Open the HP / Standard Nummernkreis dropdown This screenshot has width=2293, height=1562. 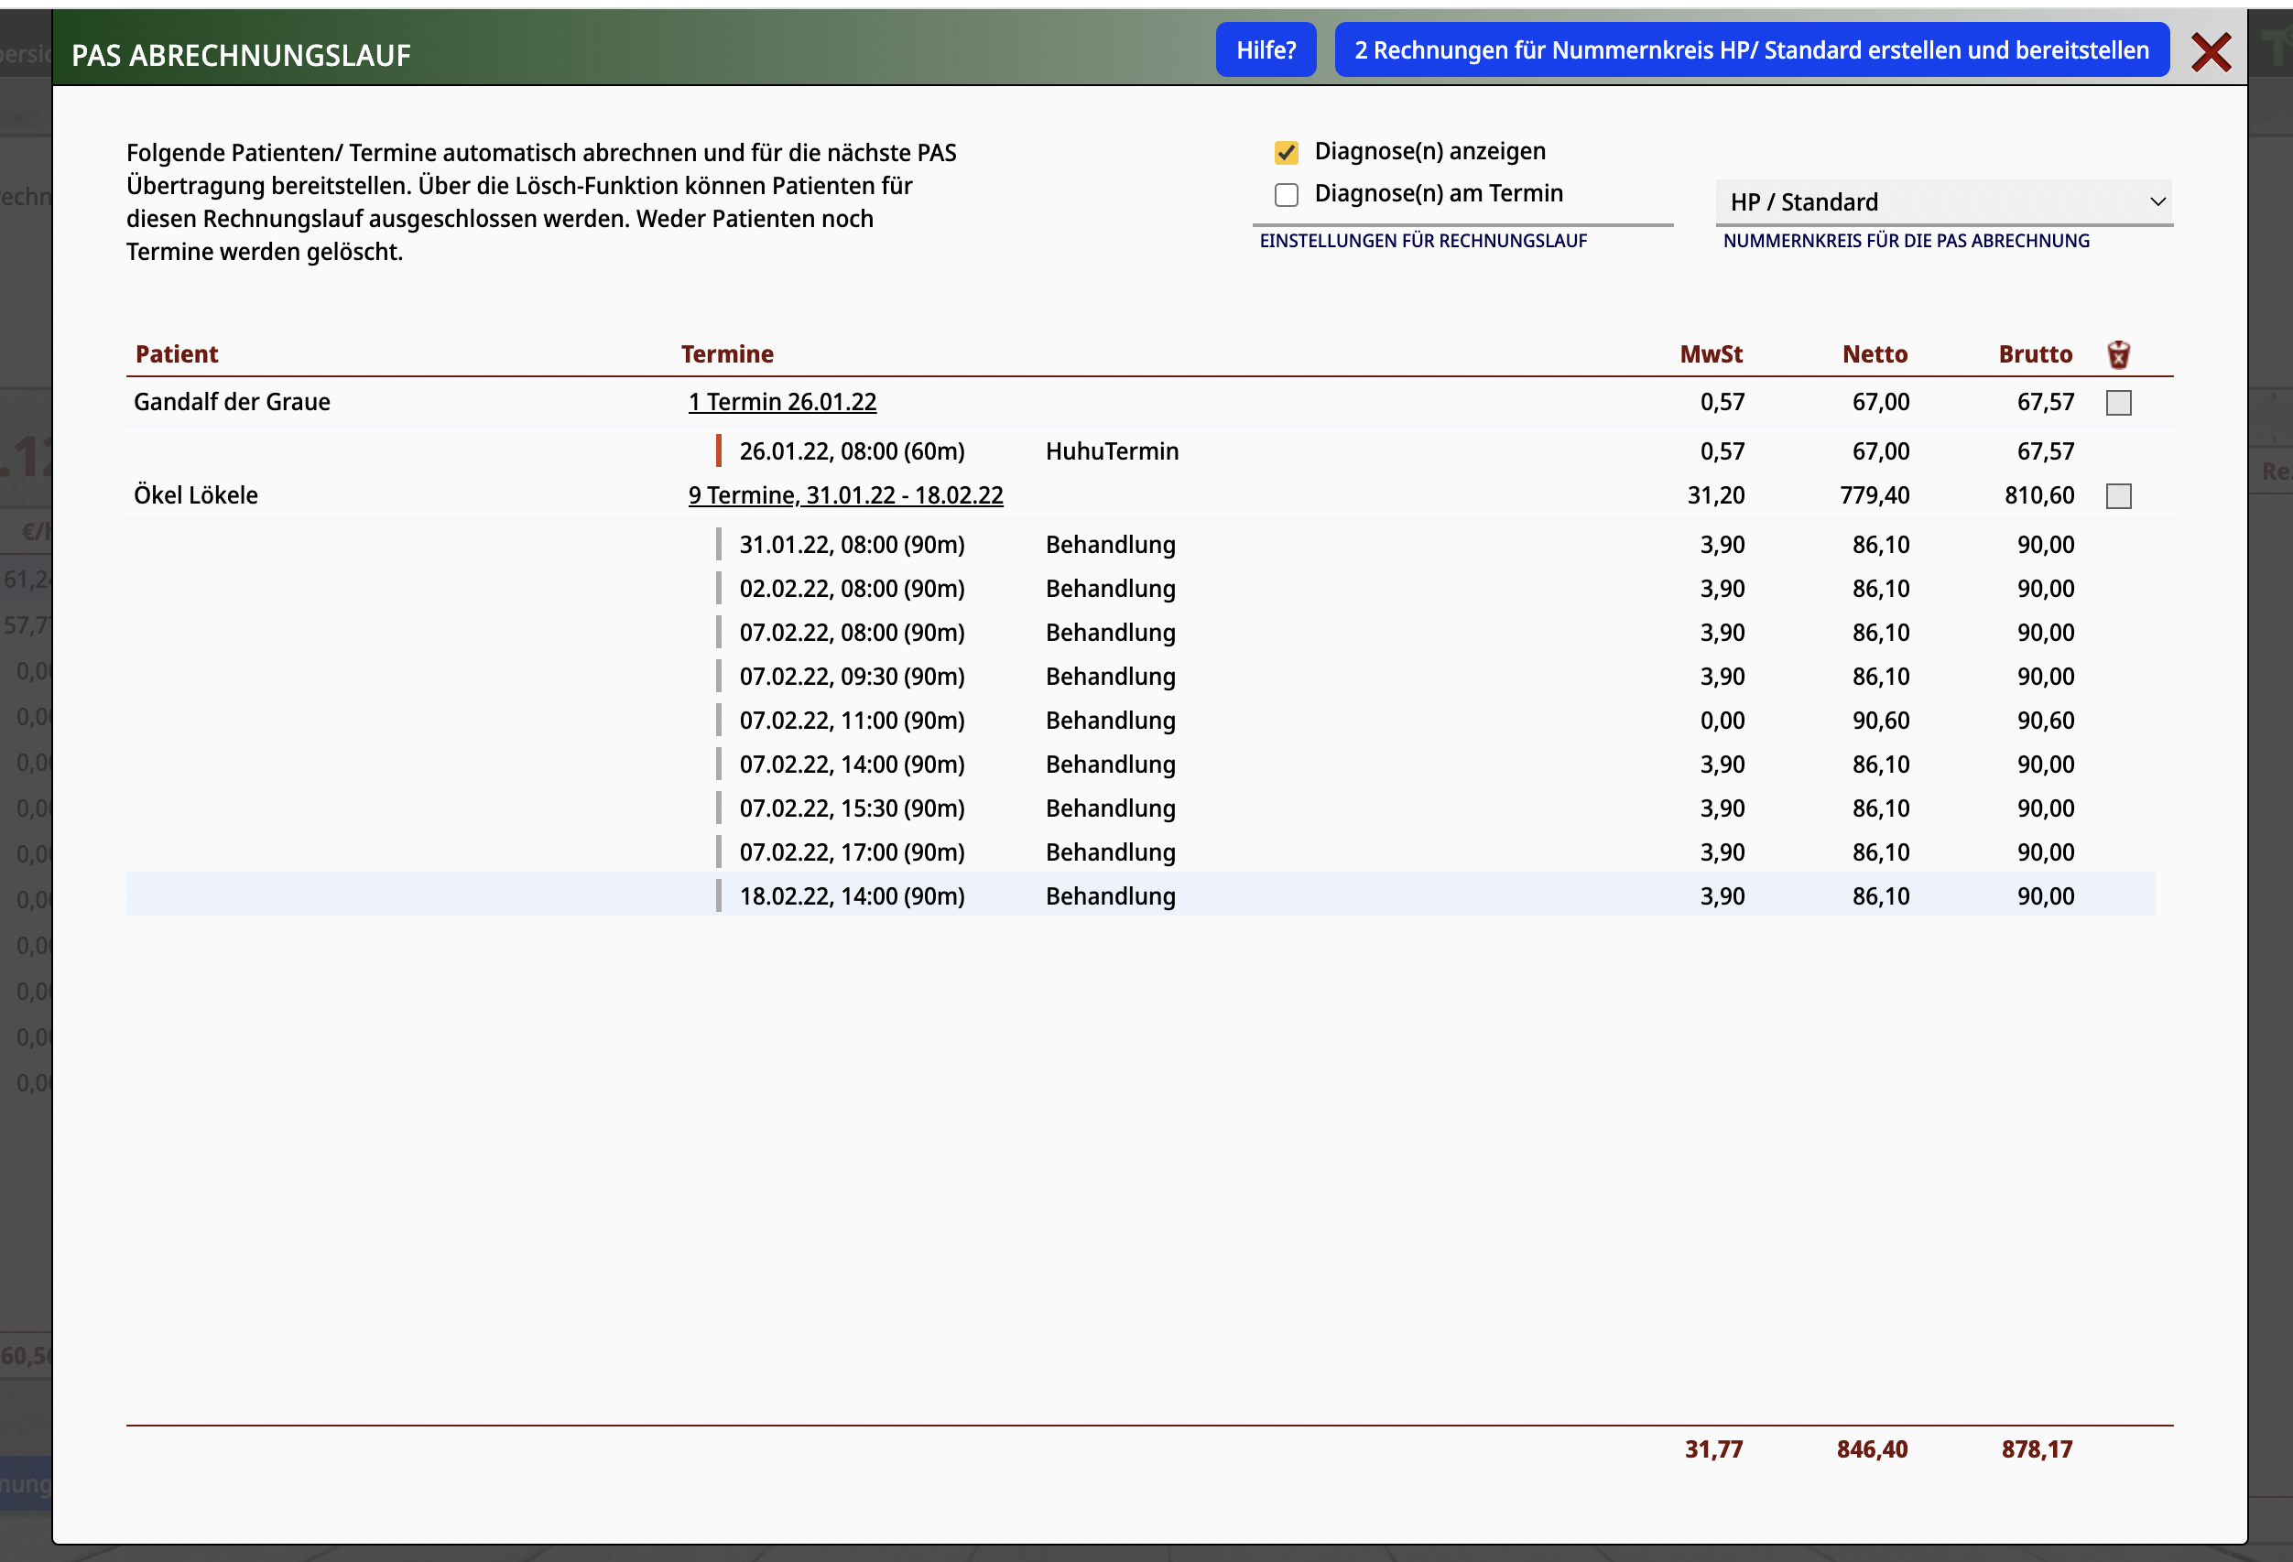click(x=1944, y=202)
